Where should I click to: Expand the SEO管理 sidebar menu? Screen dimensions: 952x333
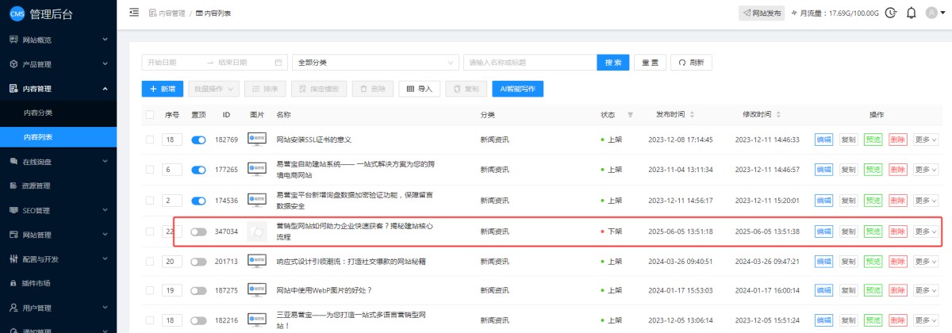point(58,210)
